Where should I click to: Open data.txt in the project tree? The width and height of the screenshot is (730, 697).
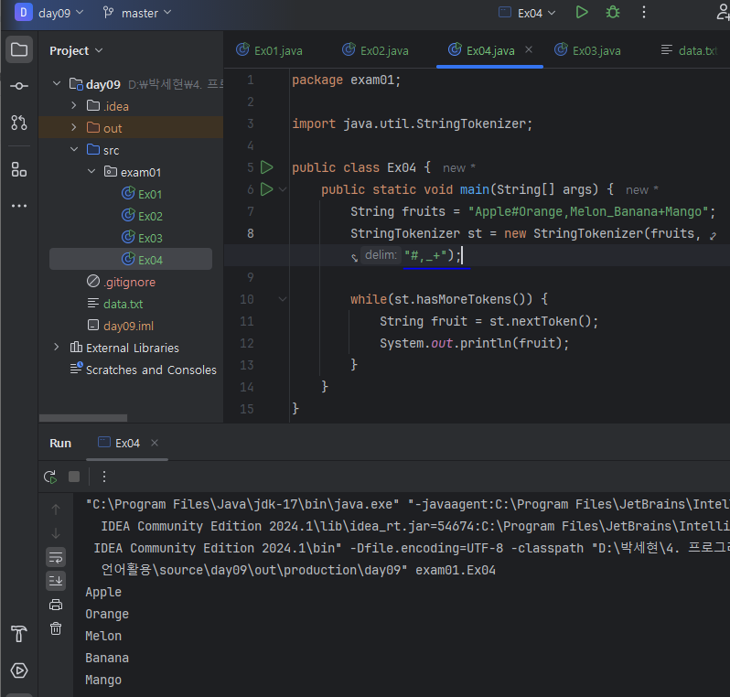tap(123, 304)
